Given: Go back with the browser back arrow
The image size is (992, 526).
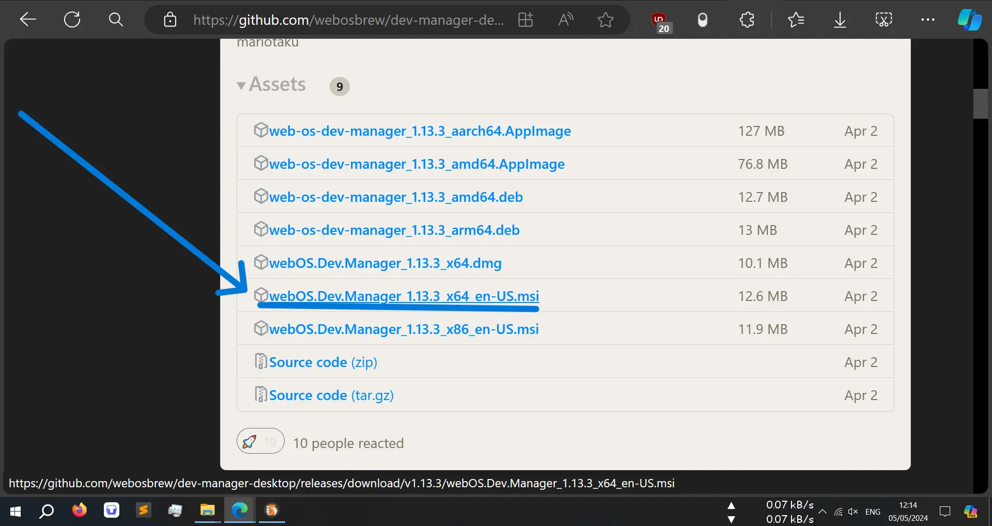Looking at the screenshot, I should 27,20.
